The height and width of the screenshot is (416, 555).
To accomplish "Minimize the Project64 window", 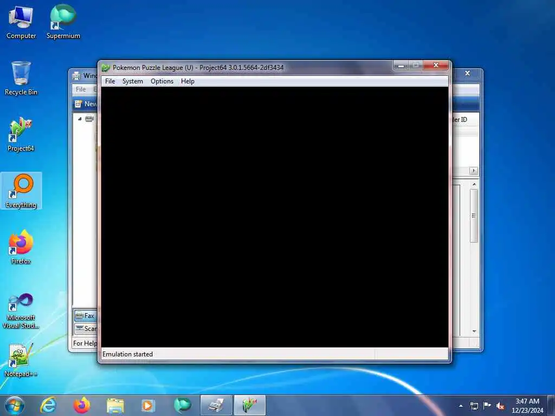I will tap(401, 66).
